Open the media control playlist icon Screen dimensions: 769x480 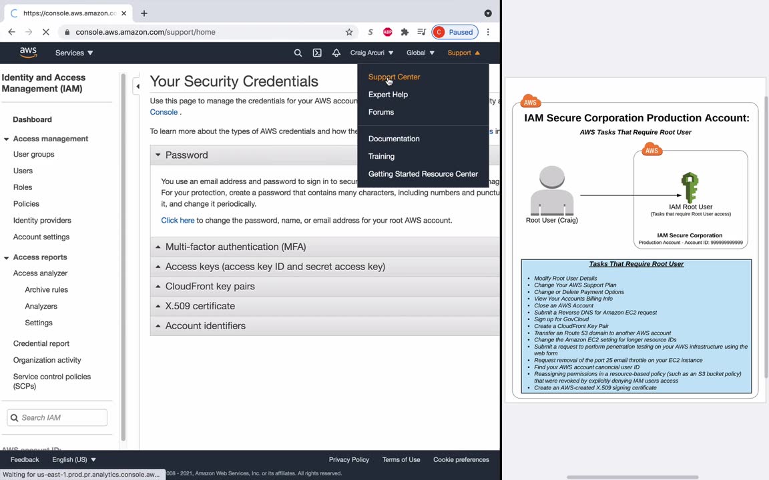pyautogui.click(x=421, y=32)
